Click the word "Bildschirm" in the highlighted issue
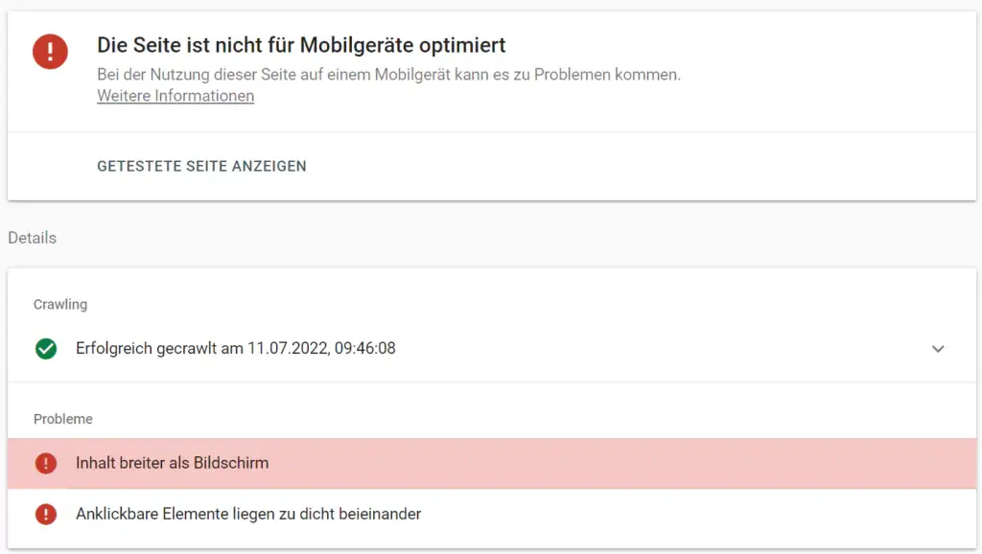This screenshot has width=982, height=554. click(231, 464)
